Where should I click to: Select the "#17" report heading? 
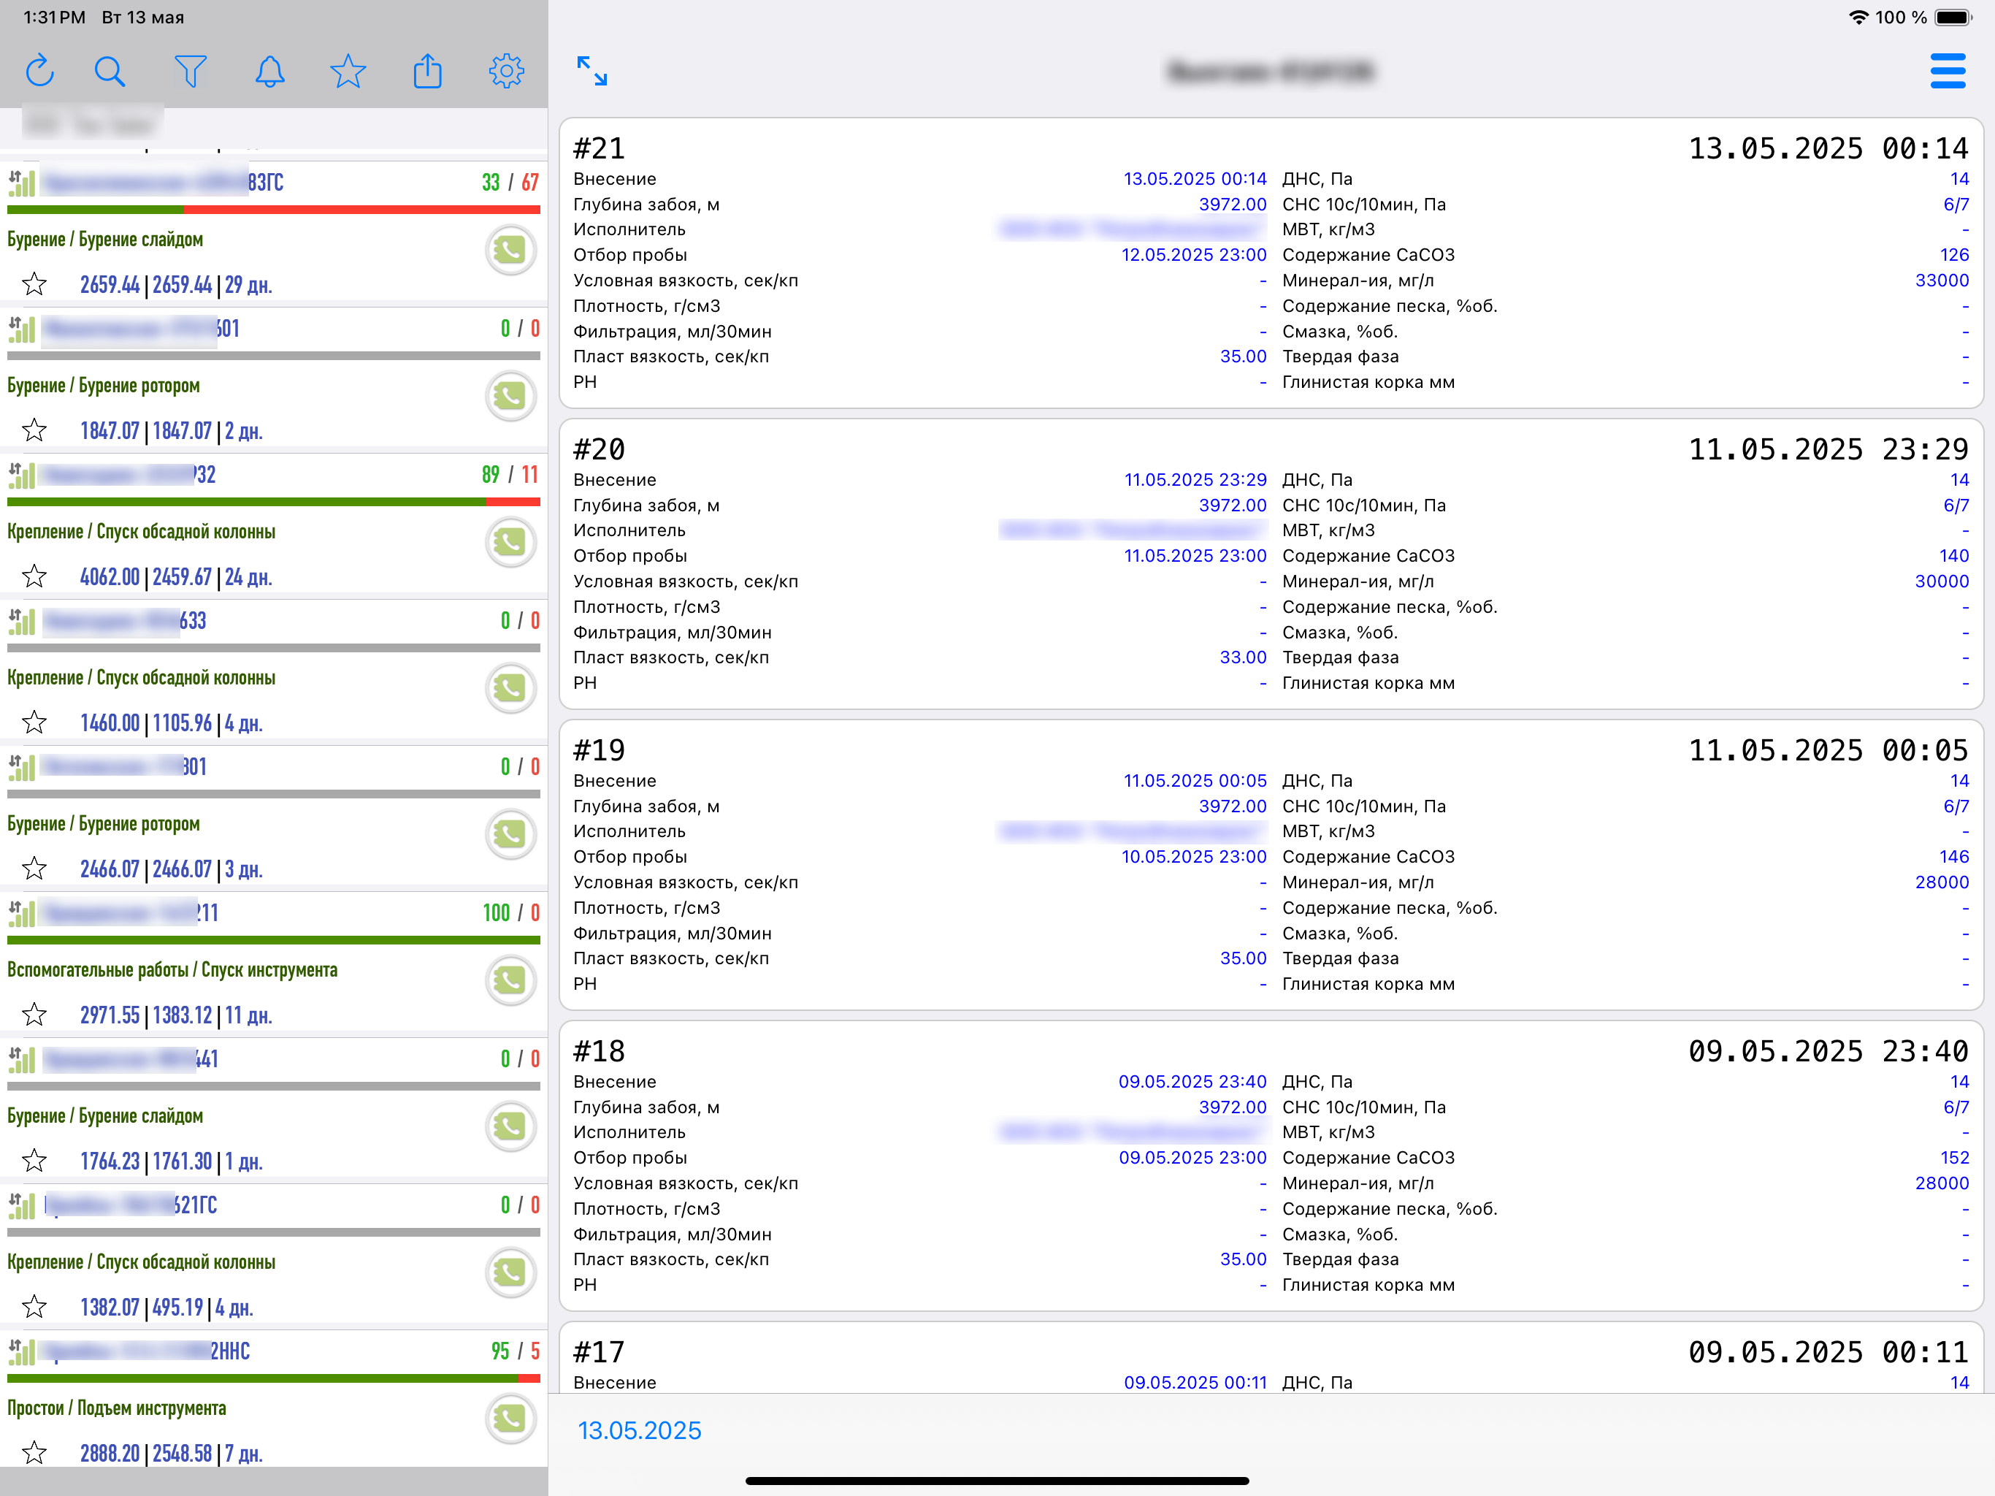(x=599, y=1351)
